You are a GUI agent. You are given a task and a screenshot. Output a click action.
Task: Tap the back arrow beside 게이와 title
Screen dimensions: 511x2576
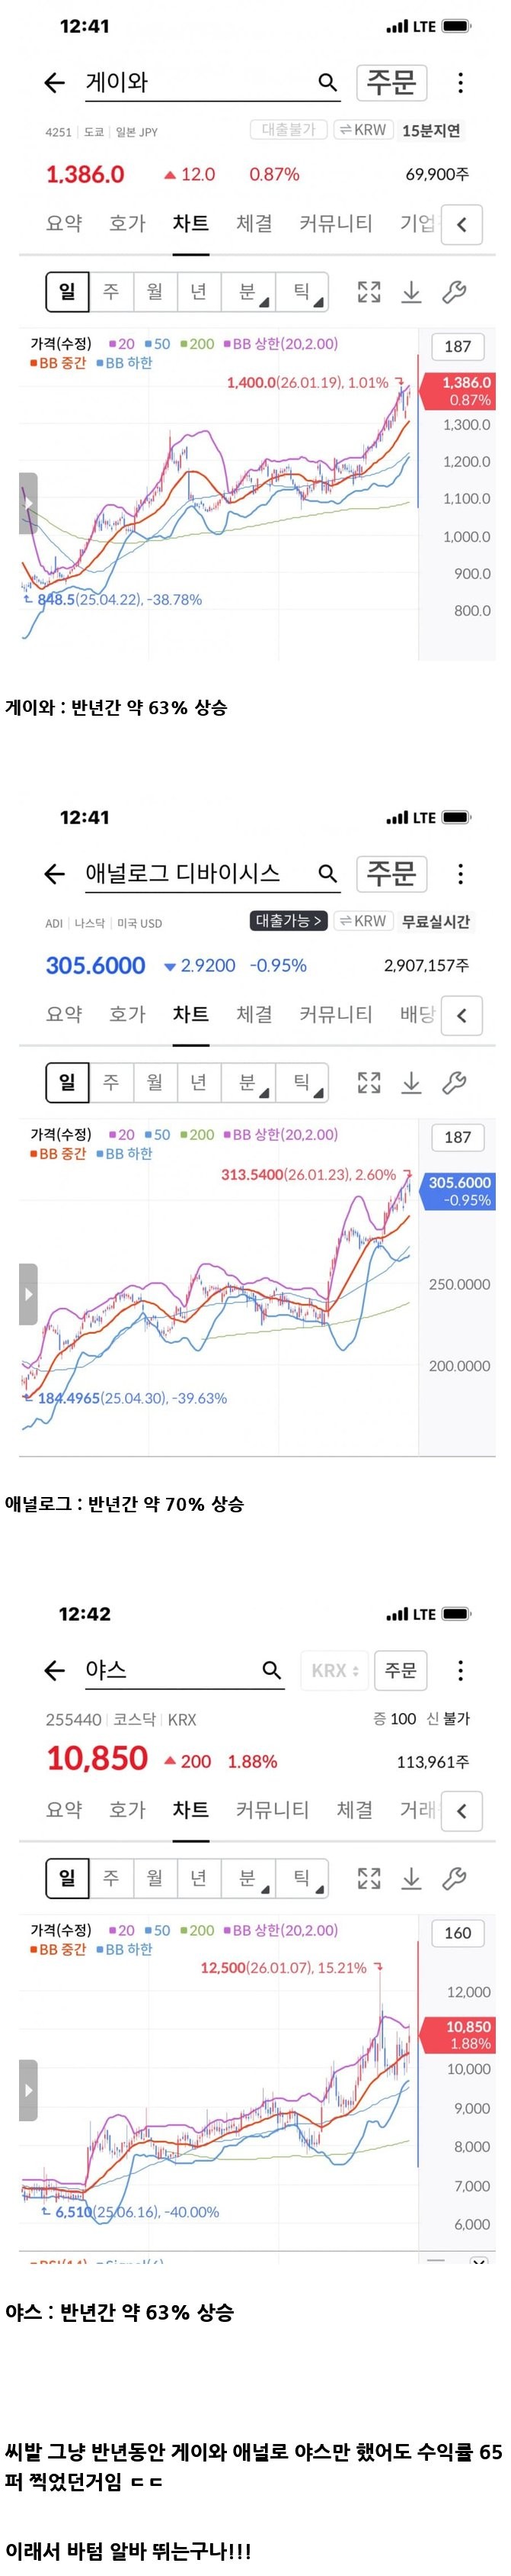(x=55, y=83)
